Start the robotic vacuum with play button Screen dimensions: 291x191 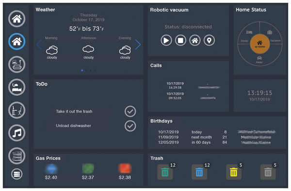[166, 40]
